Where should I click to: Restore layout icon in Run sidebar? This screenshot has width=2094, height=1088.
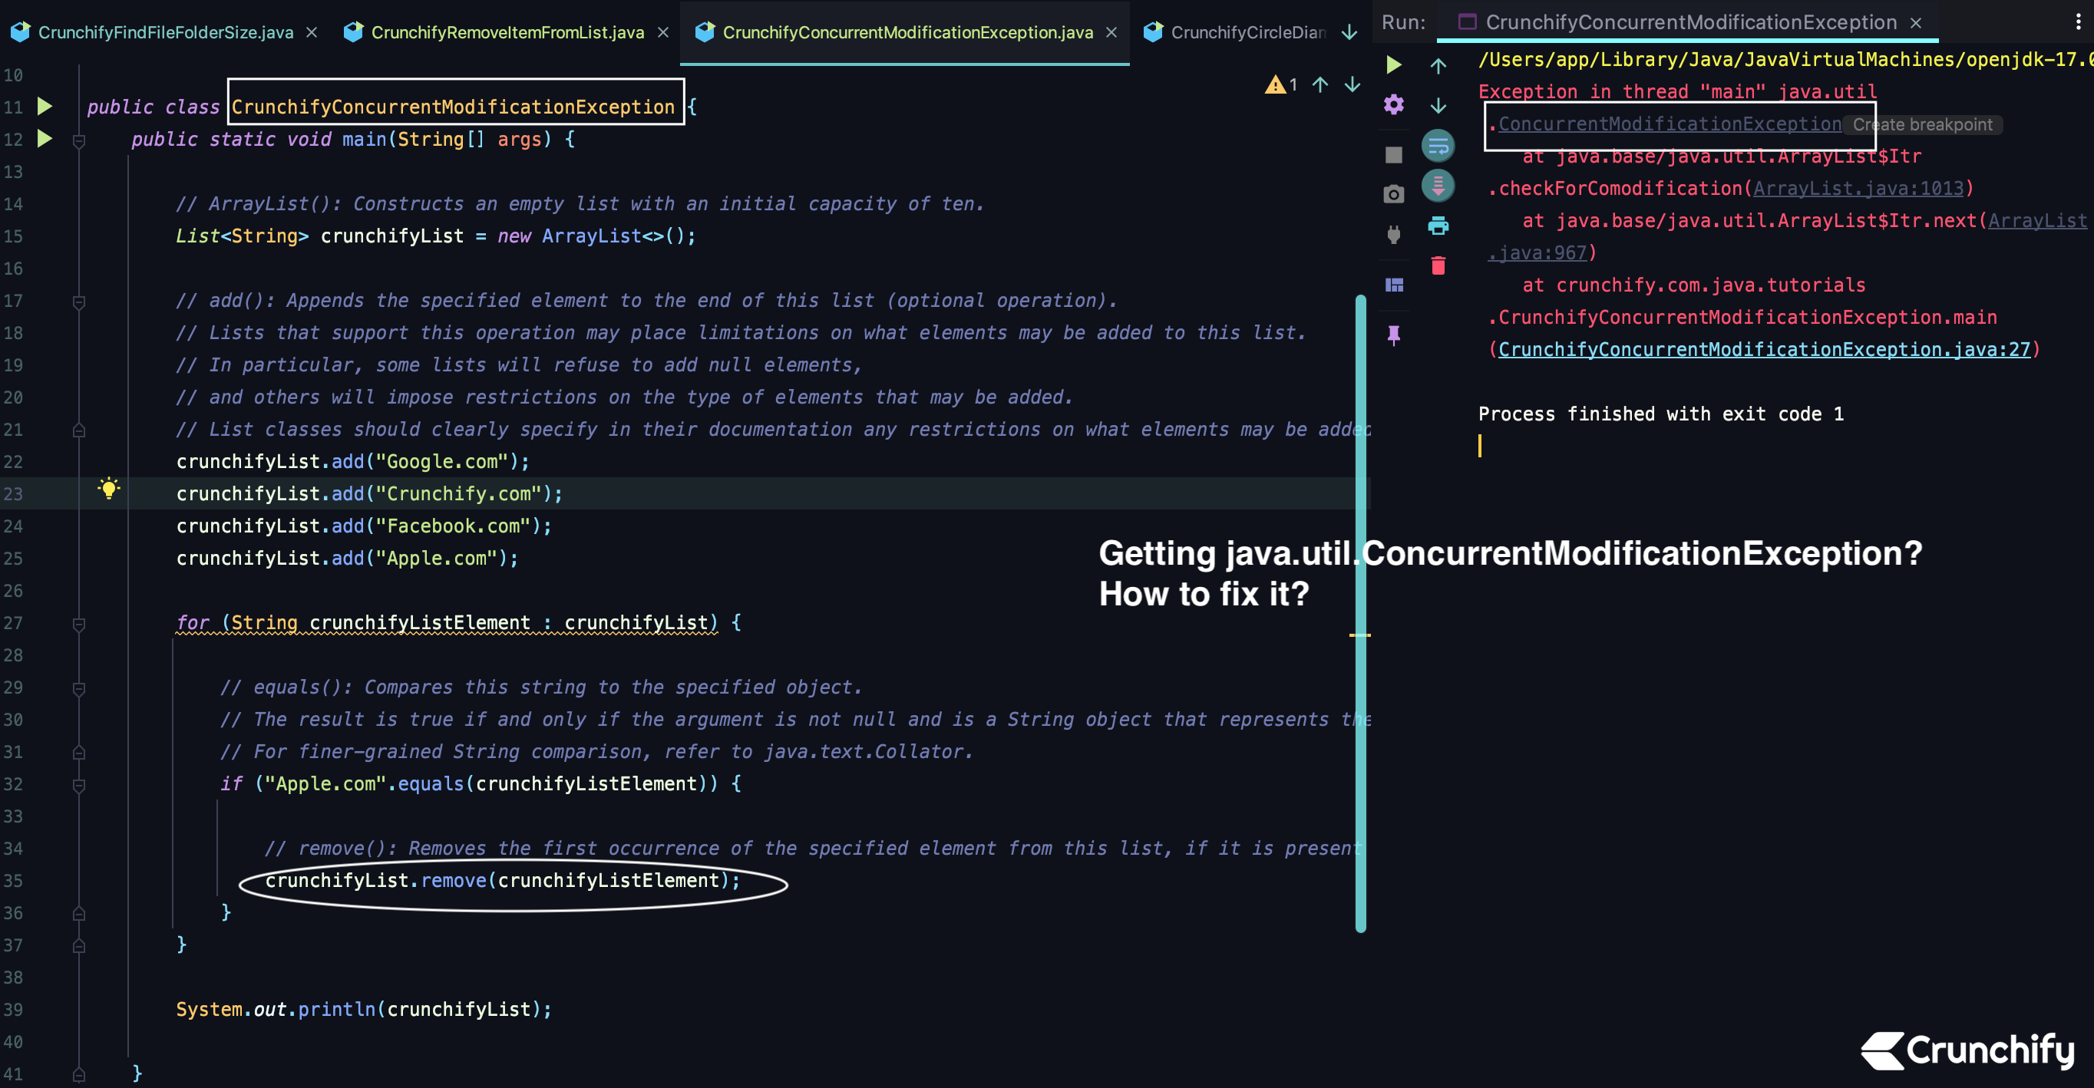pyautogui.click(x=1393, y=285)
